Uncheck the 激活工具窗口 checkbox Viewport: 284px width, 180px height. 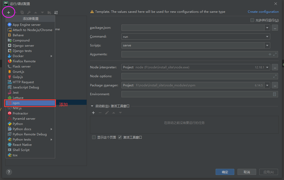click(120, 137)
